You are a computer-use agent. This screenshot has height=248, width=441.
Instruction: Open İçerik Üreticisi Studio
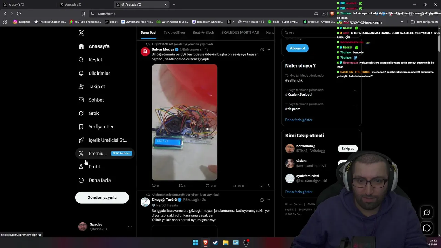(x=103, y=140)
